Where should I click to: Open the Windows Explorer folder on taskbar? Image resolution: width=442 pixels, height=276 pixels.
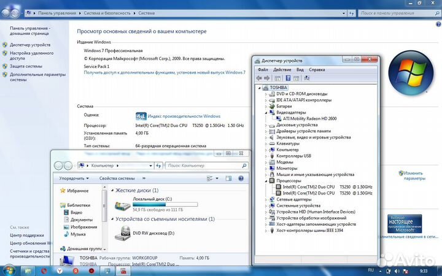coord(28,271)
